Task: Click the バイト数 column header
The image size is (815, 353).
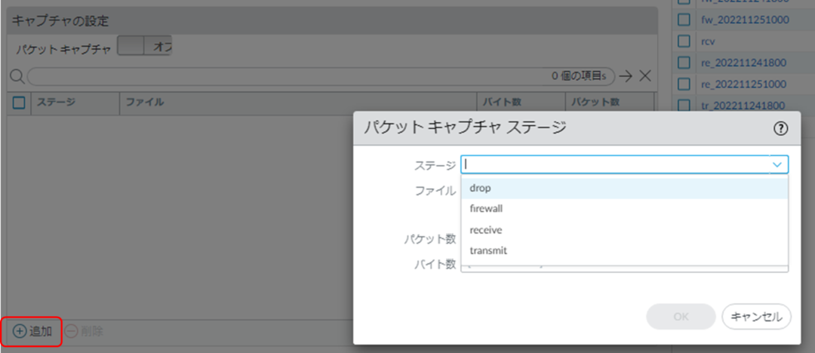Action: 521,103
